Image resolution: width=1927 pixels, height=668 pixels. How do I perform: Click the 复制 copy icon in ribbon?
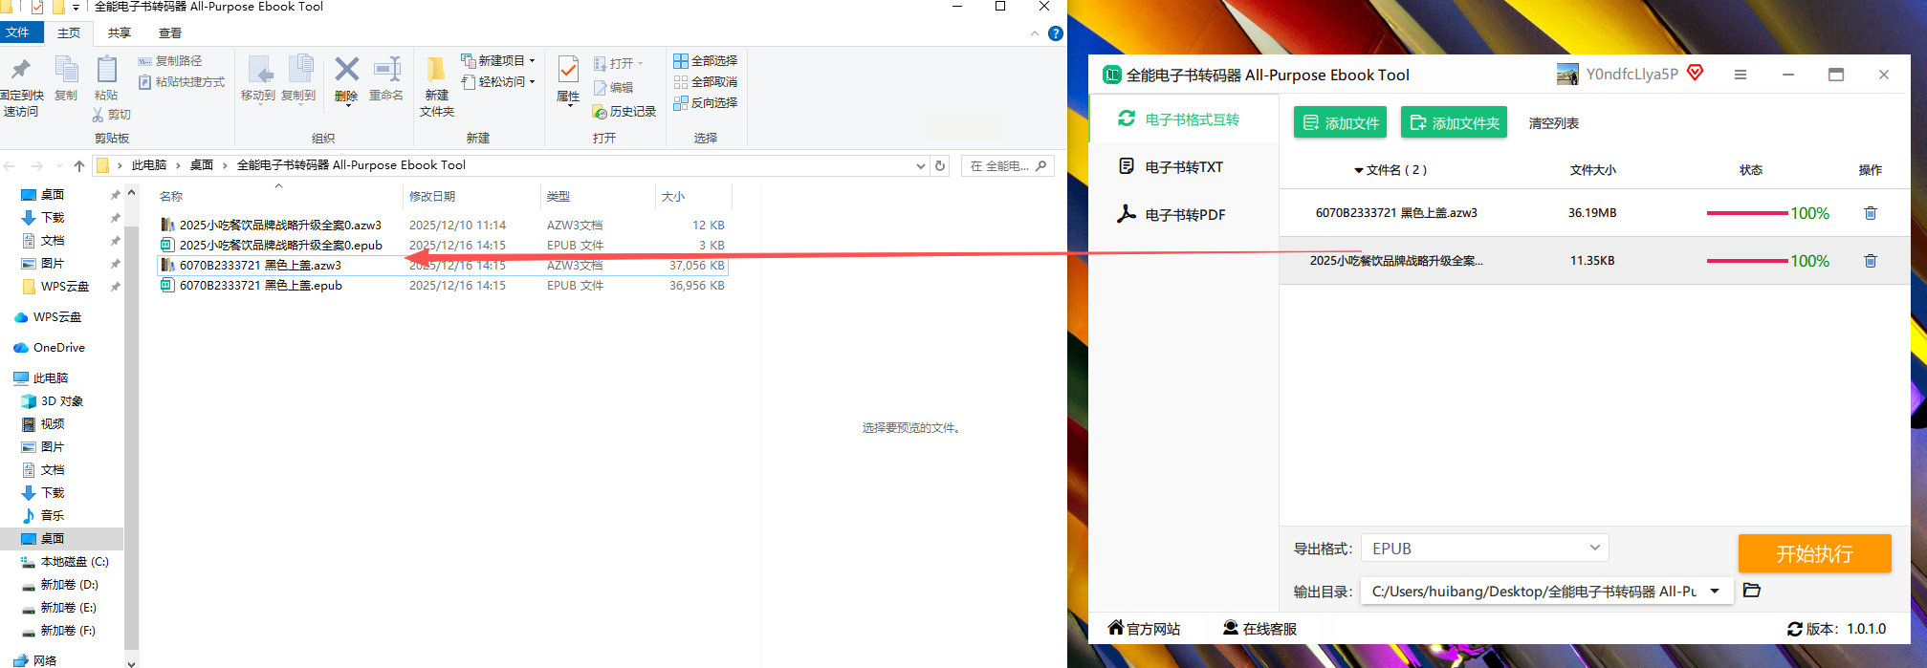(x=66, y=71)
